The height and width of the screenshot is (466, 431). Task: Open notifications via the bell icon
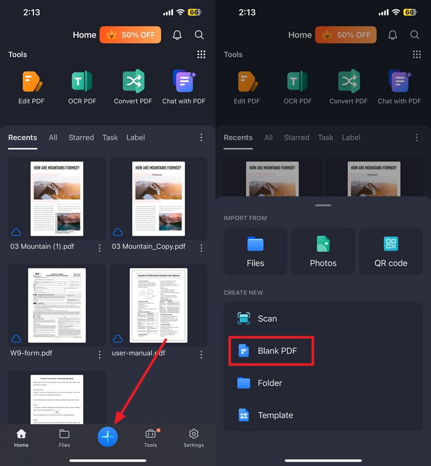click(177, 35)
